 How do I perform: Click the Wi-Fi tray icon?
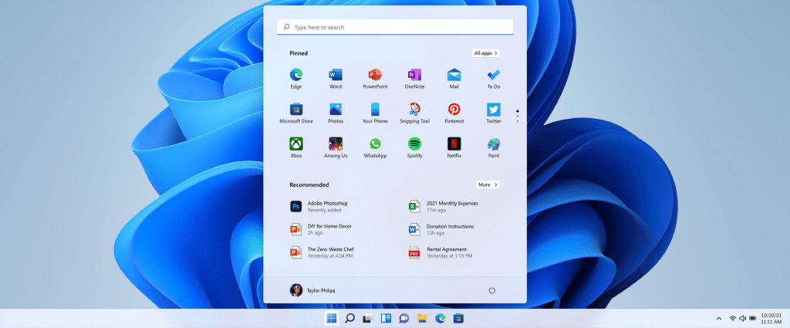733,319
